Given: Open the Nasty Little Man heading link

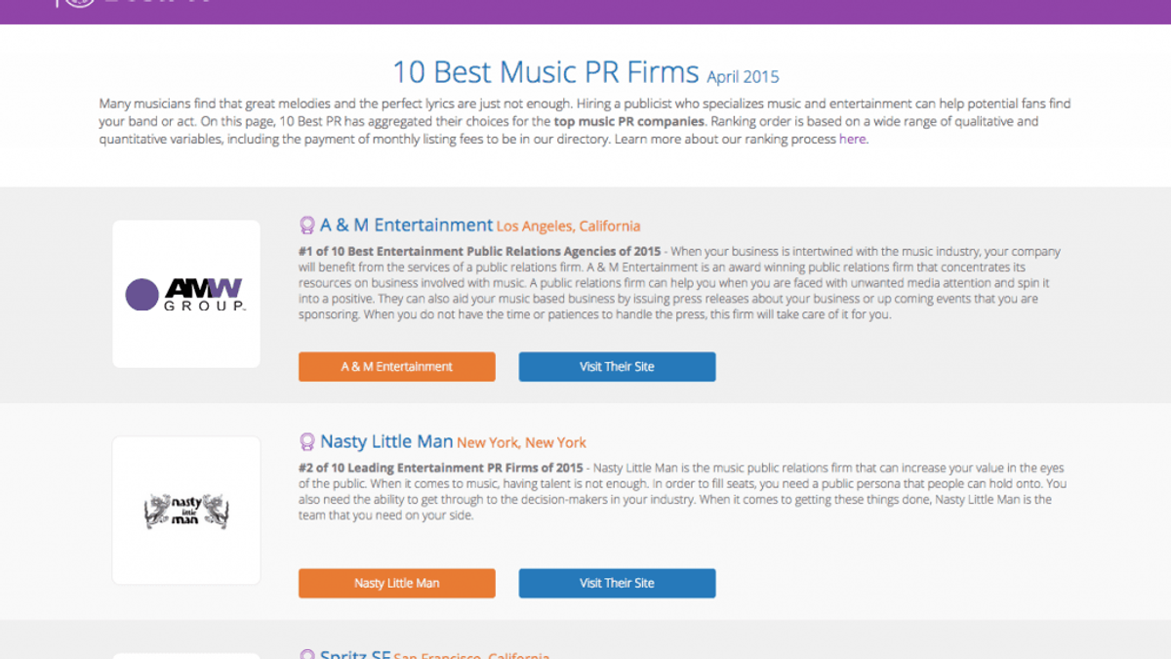Looking at the screenshot, I should click(386, 442).
